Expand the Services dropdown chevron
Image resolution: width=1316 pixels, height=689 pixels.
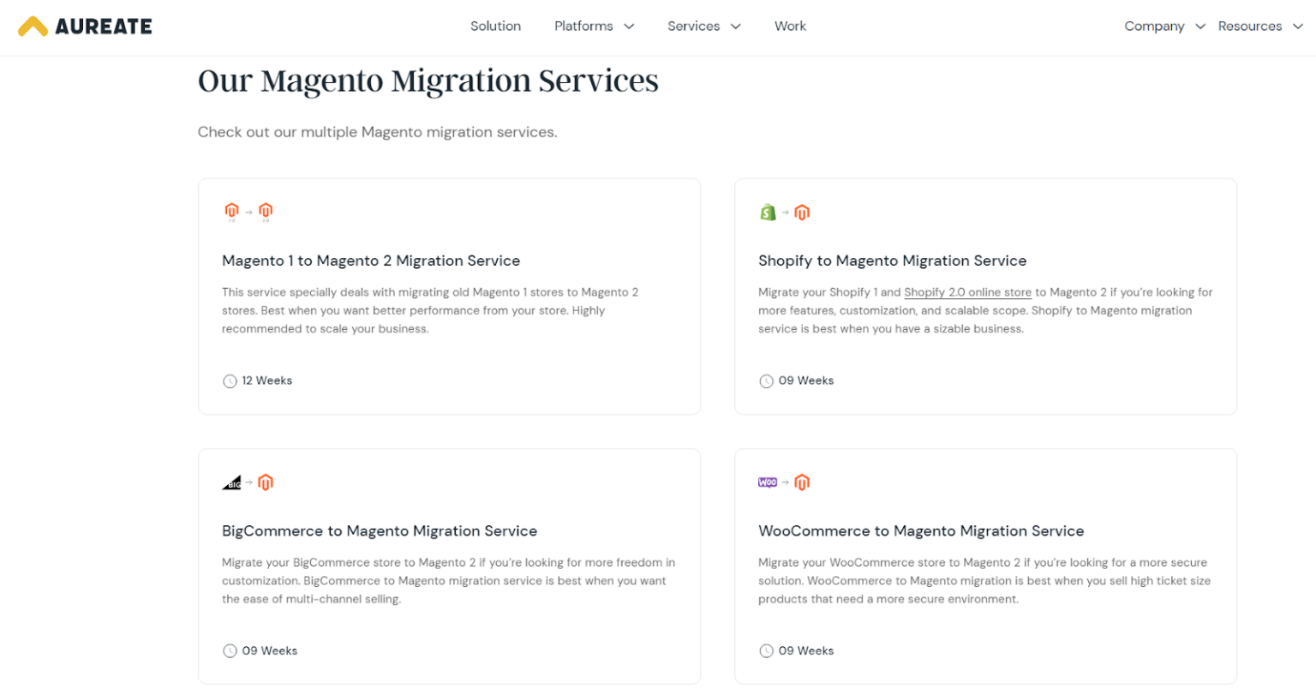(735, 27)
